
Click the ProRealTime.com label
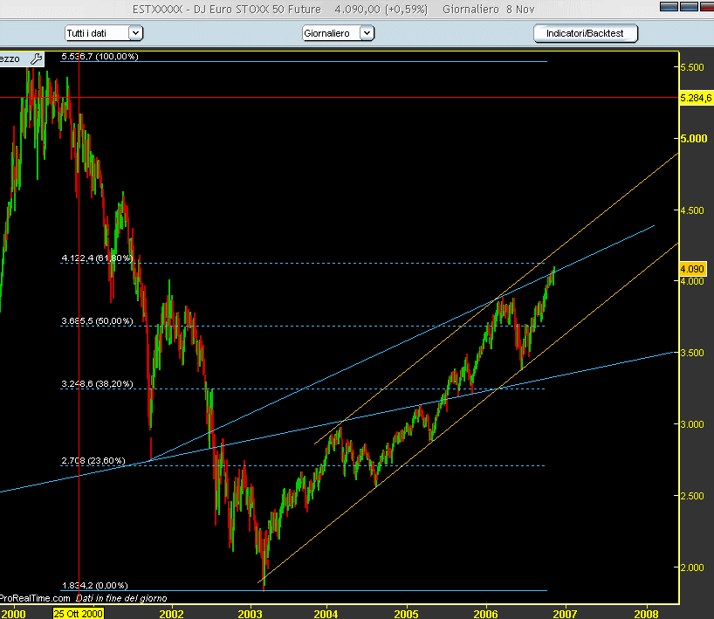(x=35, y=598)
